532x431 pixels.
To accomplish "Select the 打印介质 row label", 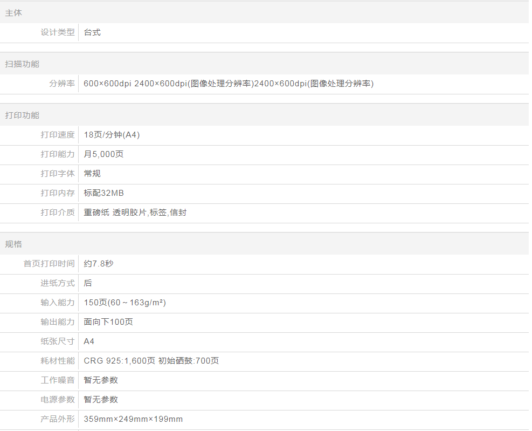I will [58, 213].
